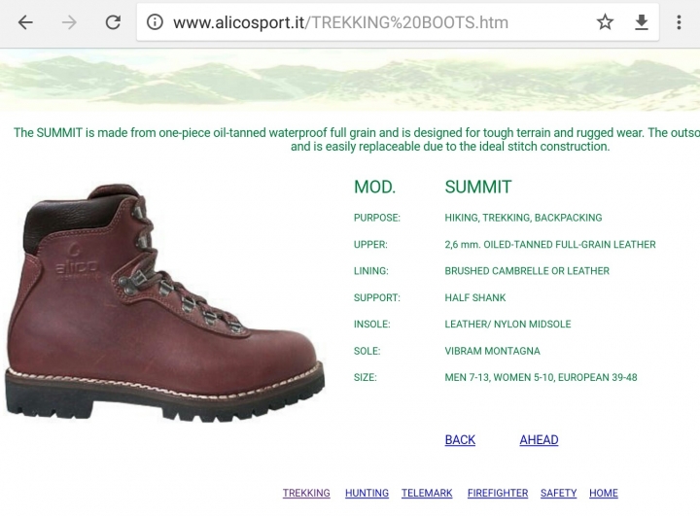Open the FIREFIGHTER category link
The image size is (700, 516).
click(498, 493)
